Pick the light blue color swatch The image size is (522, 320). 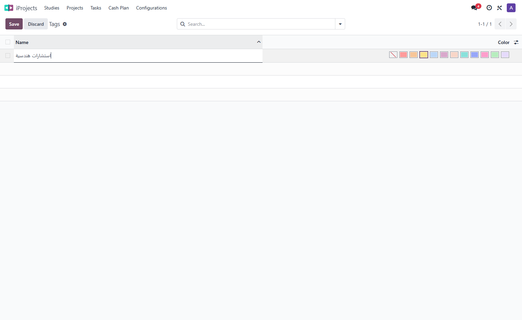(434, 55)
